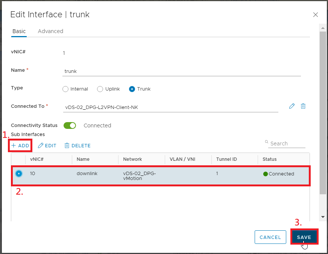Select the Internal interface type radio button

point(65,89)
